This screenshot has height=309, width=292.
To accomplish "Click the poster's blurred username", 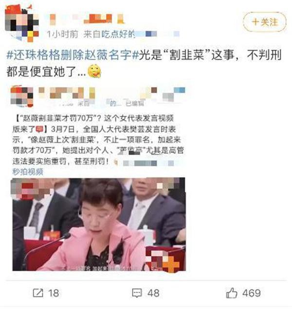I will point(87,19).
